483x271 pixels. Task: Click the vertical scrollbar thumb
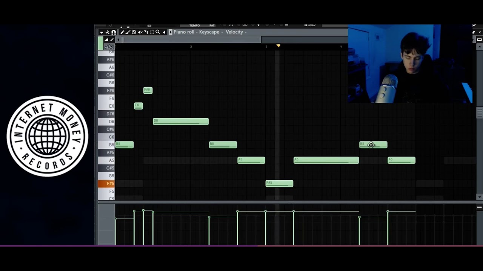click(x=480, y=113)
